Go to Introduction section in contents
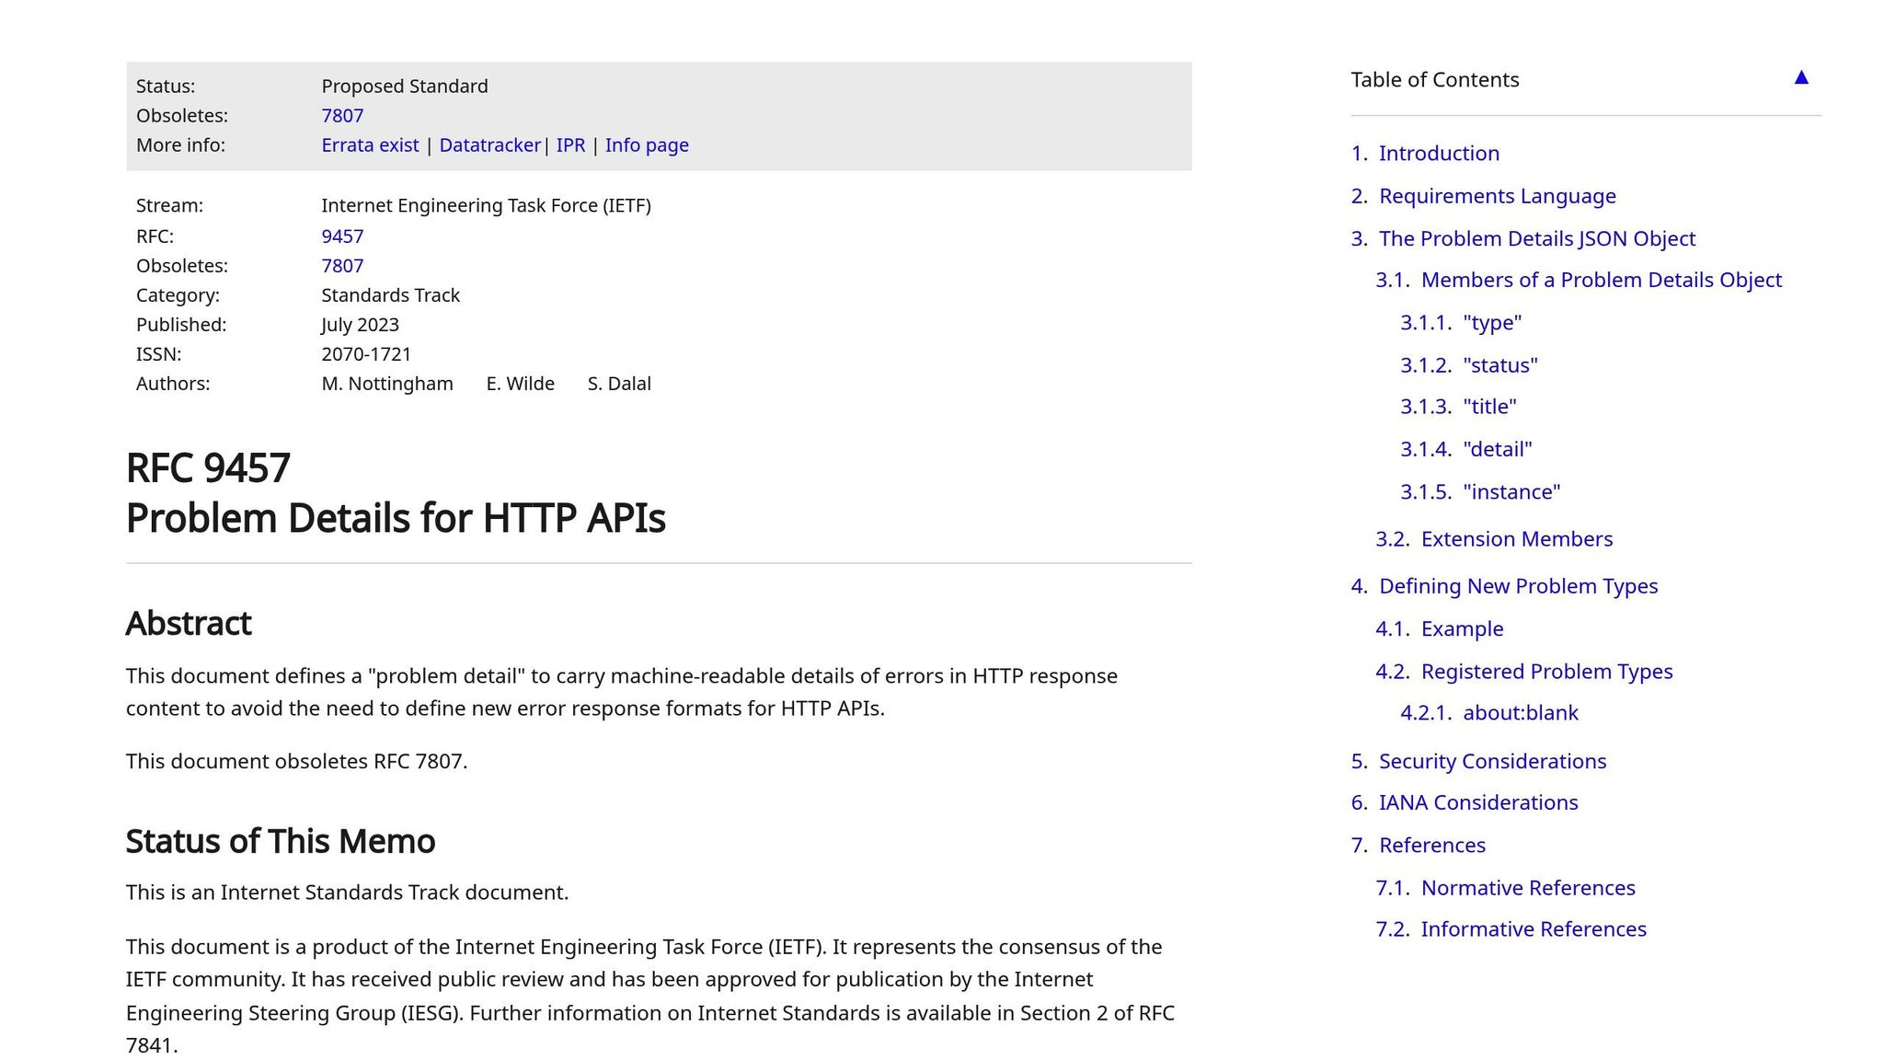This screenshot has width=1884, height=1060. tap(1438, 154)
